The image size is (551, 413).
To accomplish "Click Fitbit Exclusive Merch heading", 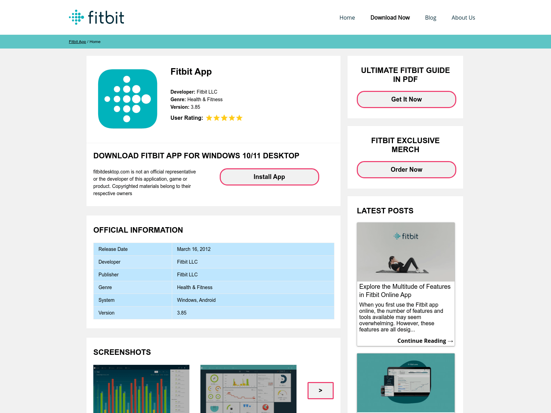I will click(x=405, y=145).
